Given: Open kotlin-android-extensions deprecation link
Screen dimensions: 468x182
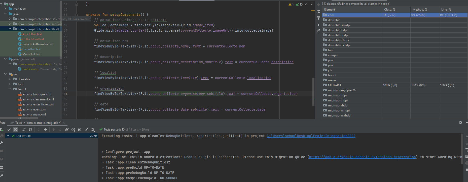Looking at the screenshot, I should pyautogui.click(x=363, y=157).
